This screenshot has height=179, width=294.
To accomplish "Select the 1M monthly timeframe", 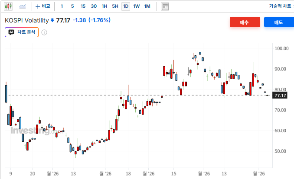I will point(147,6).
